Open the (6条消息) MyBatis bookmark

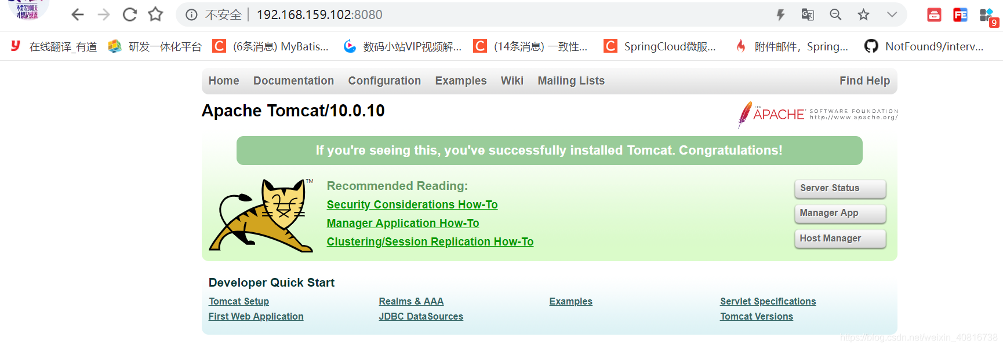[x=271, y=46]
